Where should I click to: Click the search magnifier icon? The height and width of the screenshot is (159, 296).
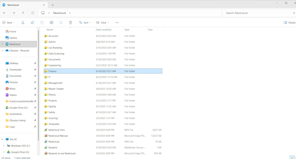(294, 13)
